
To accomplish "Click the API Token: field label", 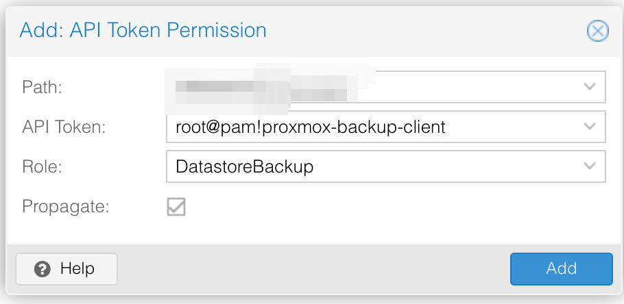I will coord(64,127).
